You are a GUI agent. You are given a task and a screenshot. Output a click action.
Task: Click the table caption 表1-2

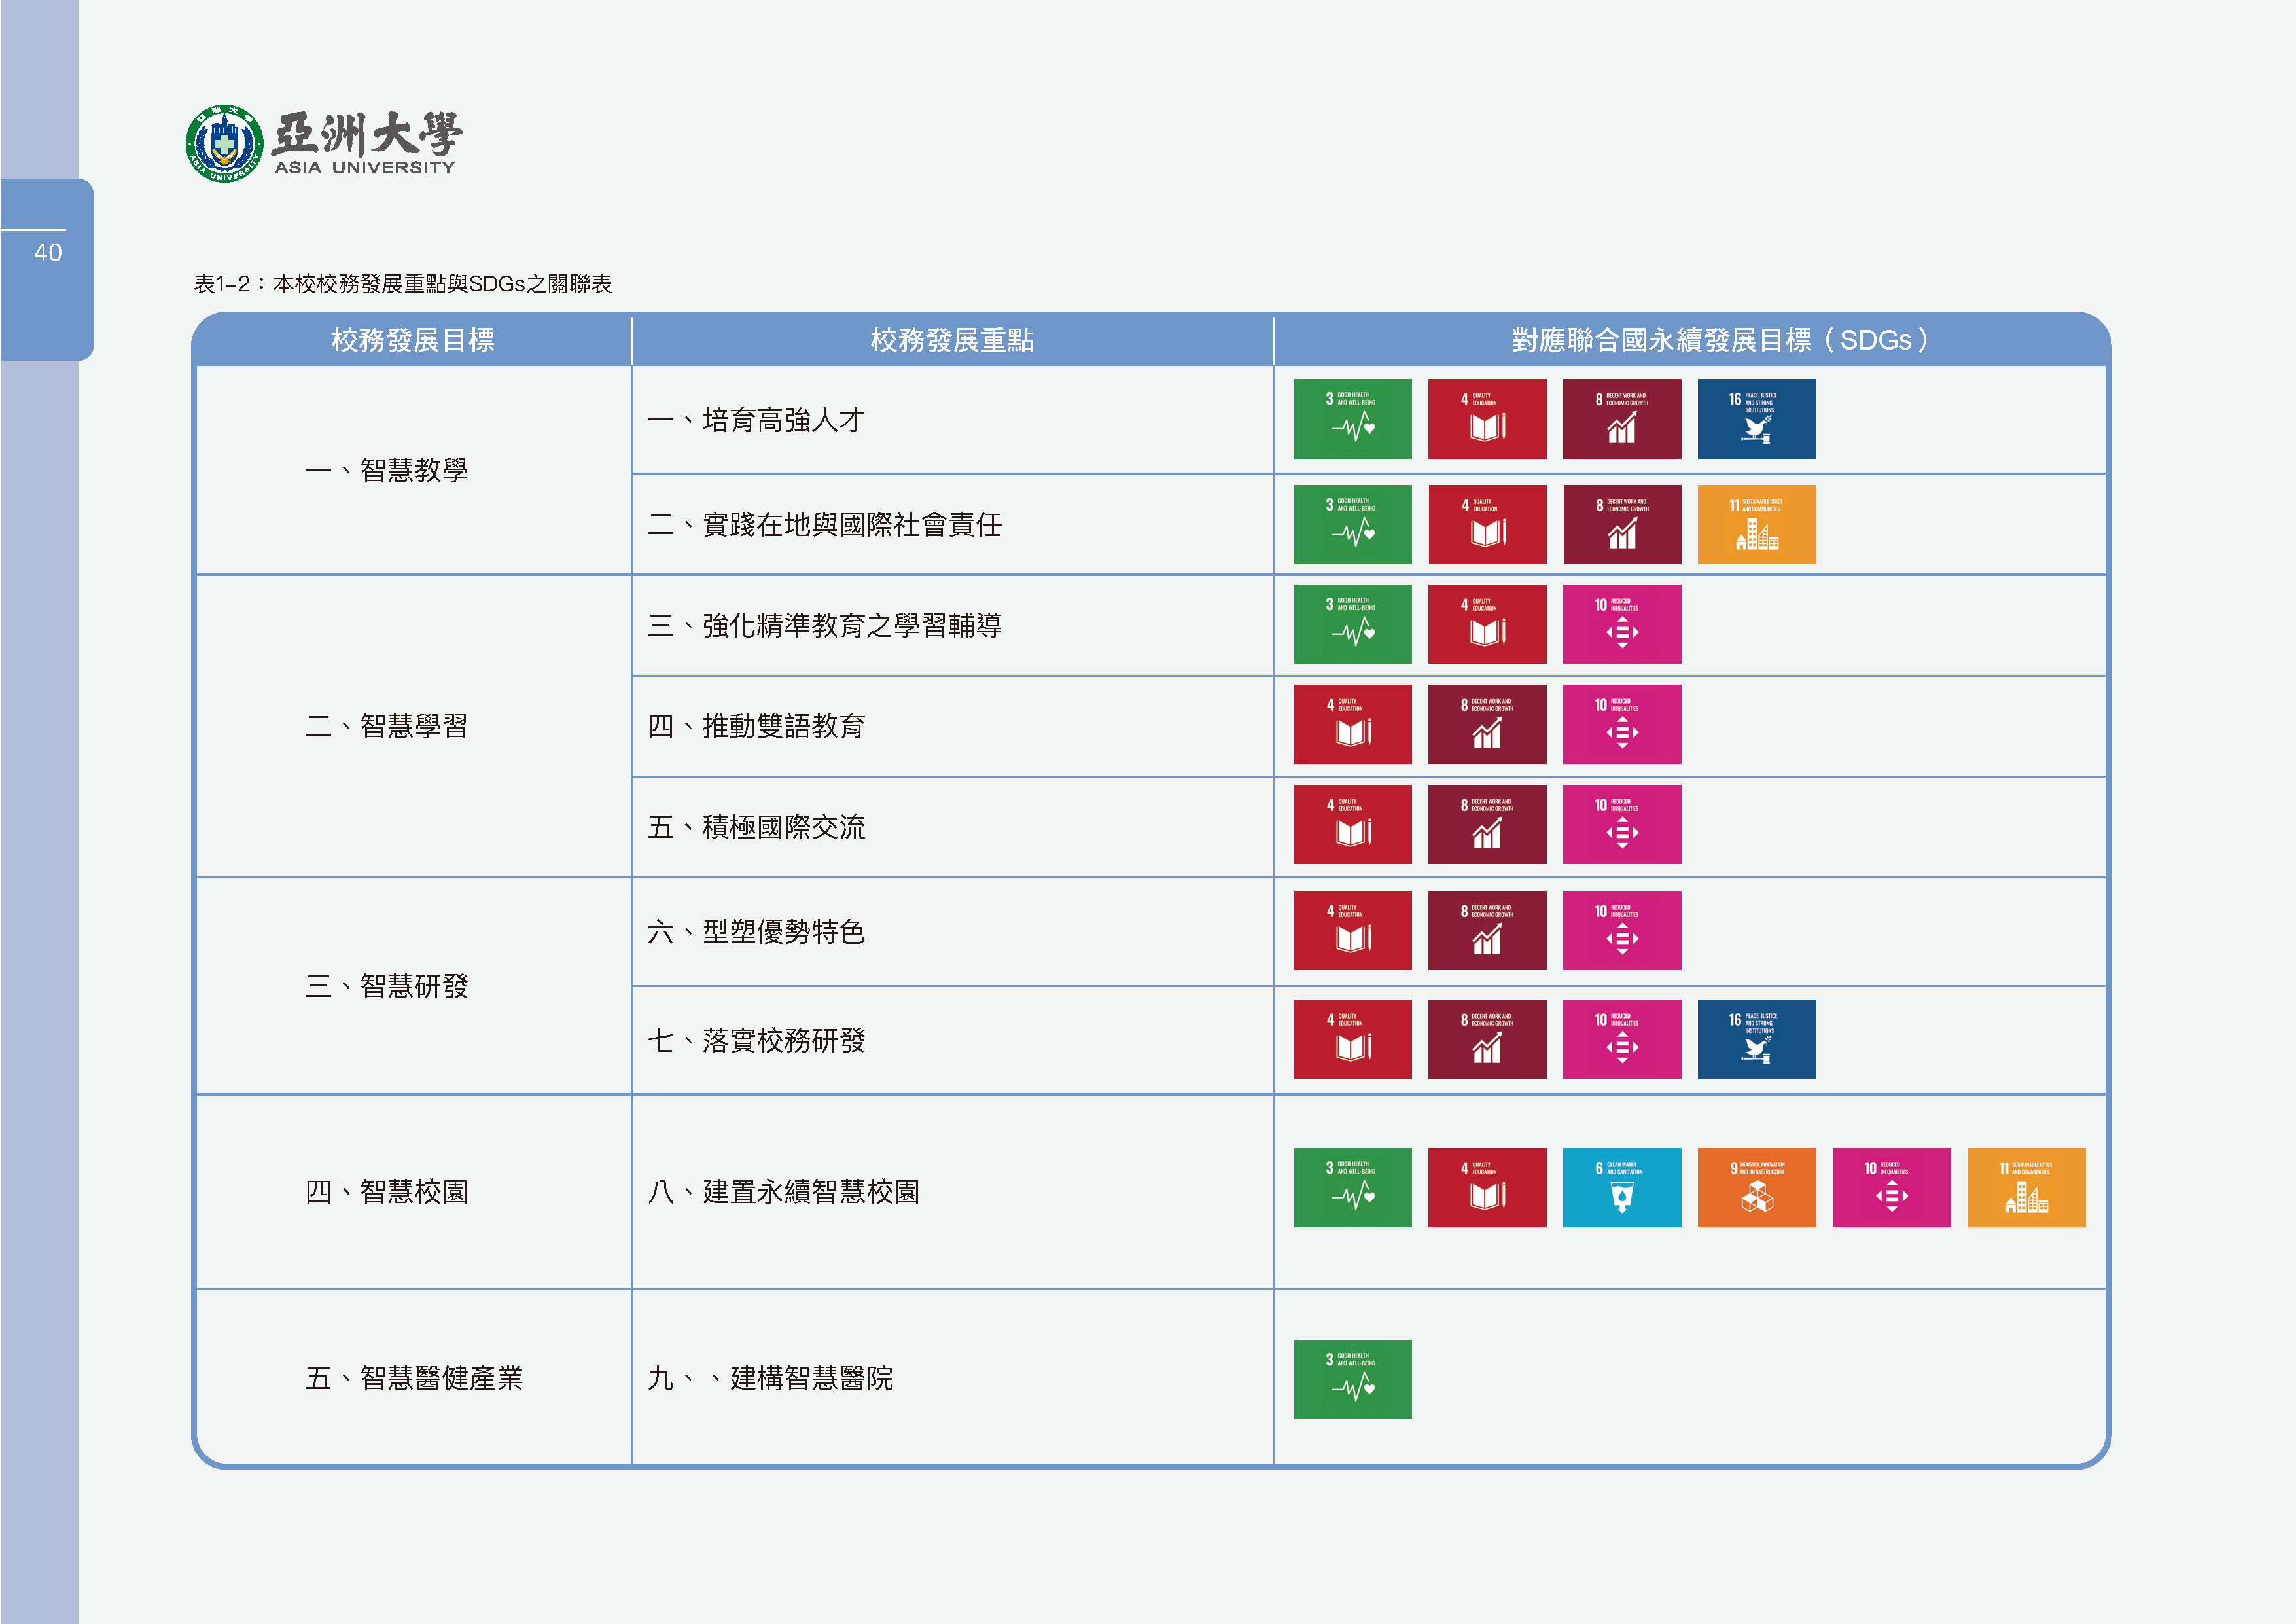click(x=402, y=284)
